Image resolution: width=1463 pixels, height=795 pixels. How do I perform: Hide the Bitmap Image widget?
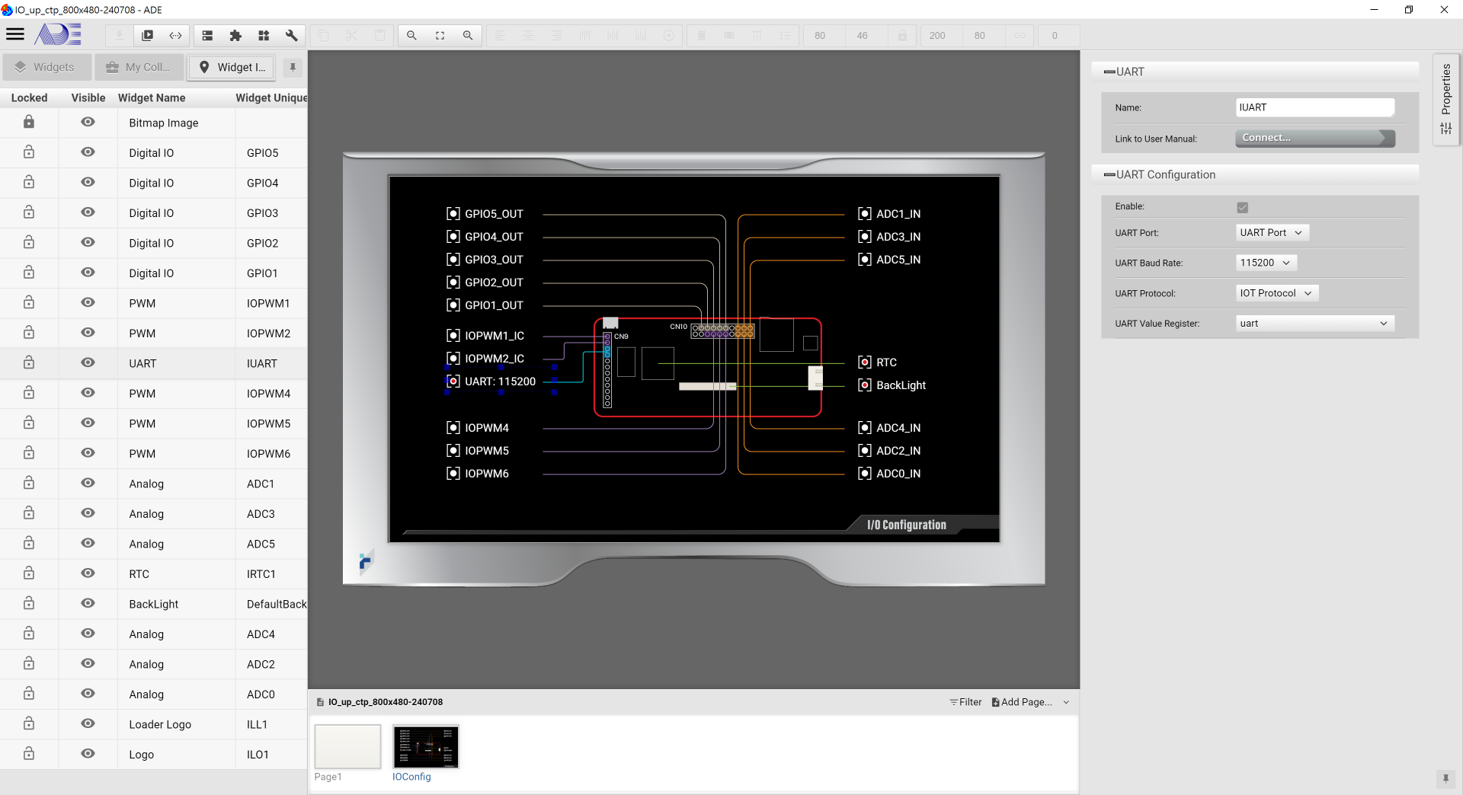88,122
